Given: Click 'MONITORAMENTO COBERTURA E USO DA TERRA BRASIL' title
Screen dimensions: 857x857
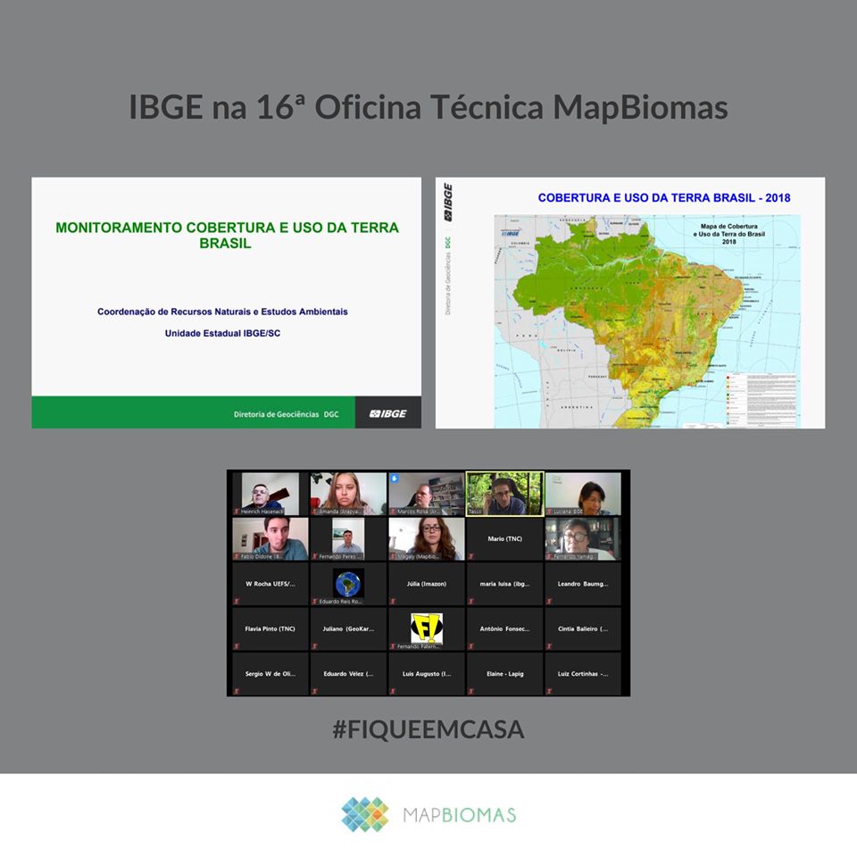Looking at the screenshot, I should click(227, 235).
